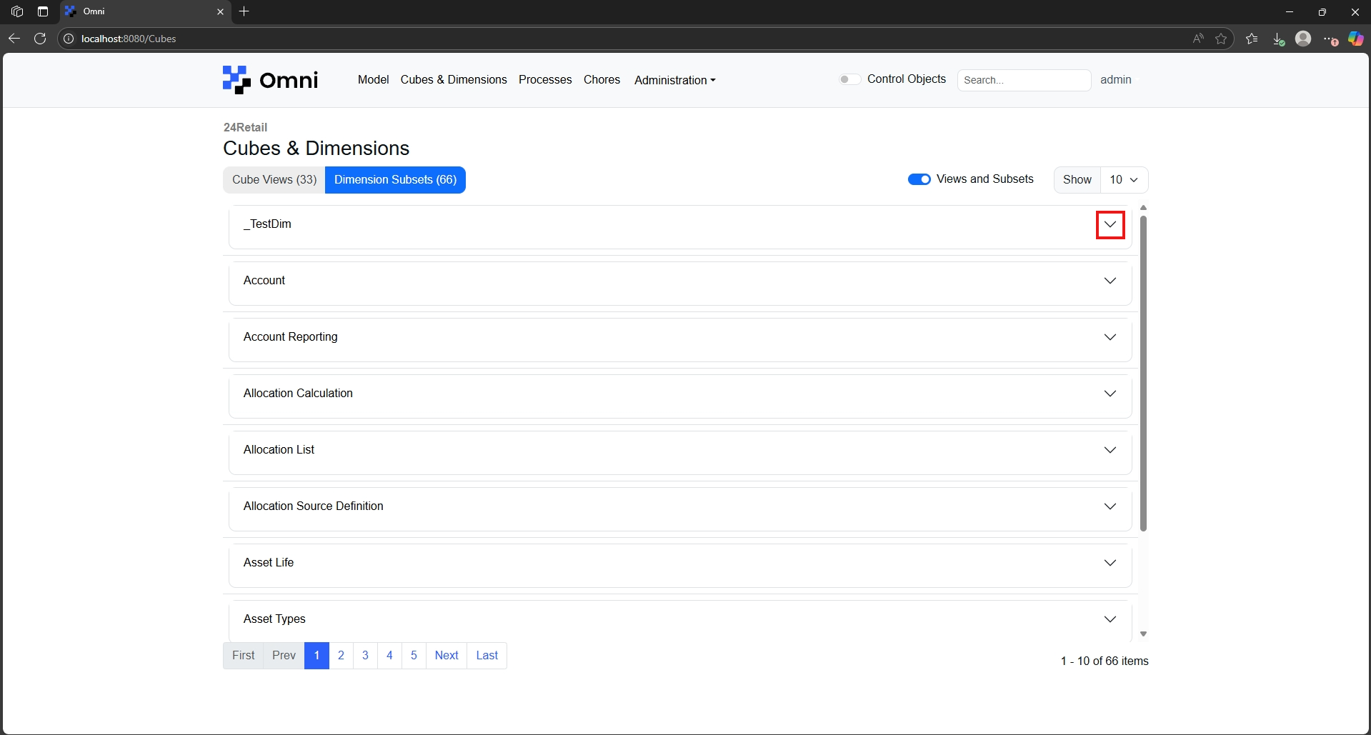Reload the page with the refresh icon
Image resolution: width=1371 pixels, height=735 pixels.
coord(40,39)
